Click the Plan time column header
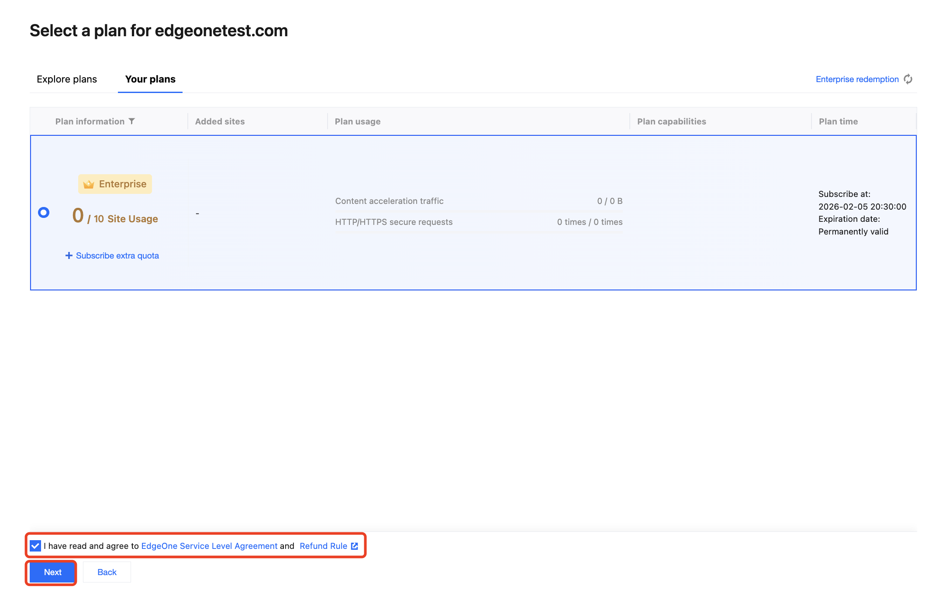 click(838, 121)
